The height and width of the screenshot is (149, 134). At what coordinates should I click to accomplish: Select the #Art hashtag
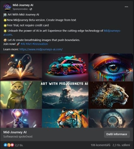pos(29,44)
